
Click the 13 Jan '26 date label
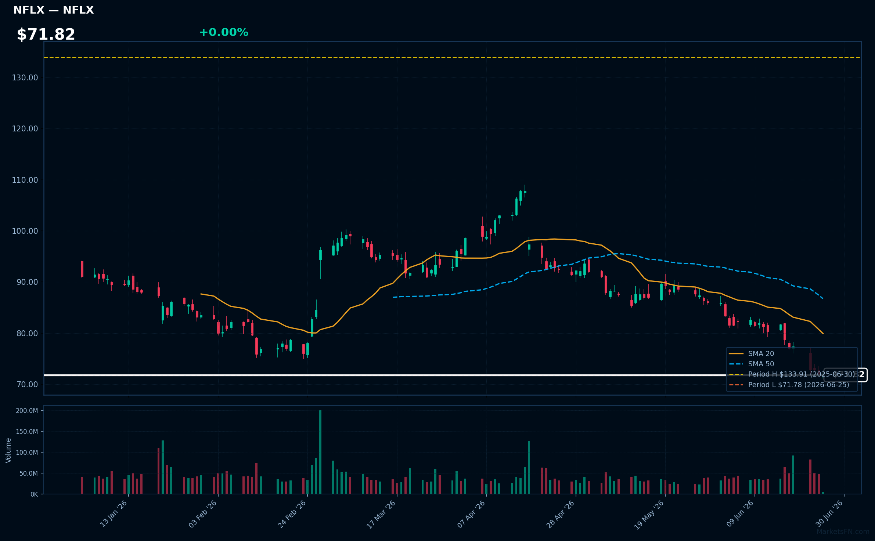pyautogui.click(x=114, y=514)
